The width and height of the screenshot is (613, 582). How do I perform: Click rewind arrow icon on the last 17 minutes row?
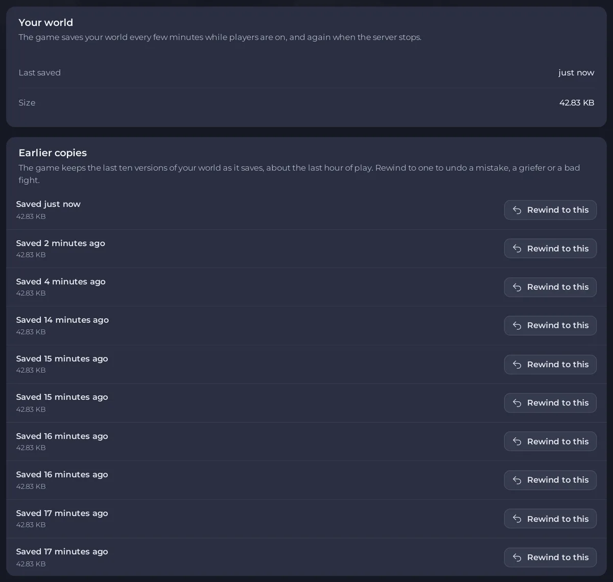(517, 558)
